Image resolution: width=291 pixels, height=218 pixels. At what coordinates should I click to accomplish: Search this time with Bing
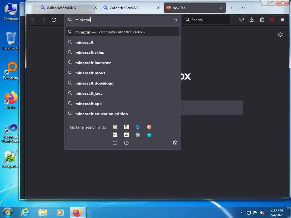point(138,127)
